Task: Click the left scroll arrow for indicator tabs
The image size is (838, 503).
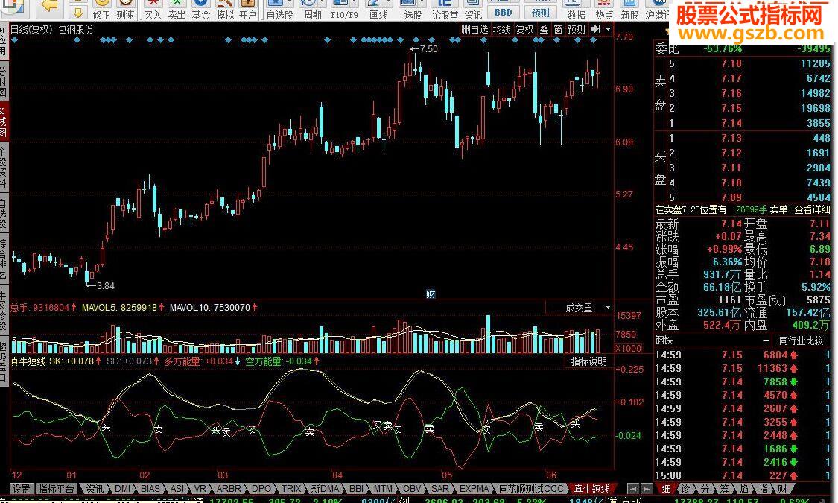Action: click(632, 489)
